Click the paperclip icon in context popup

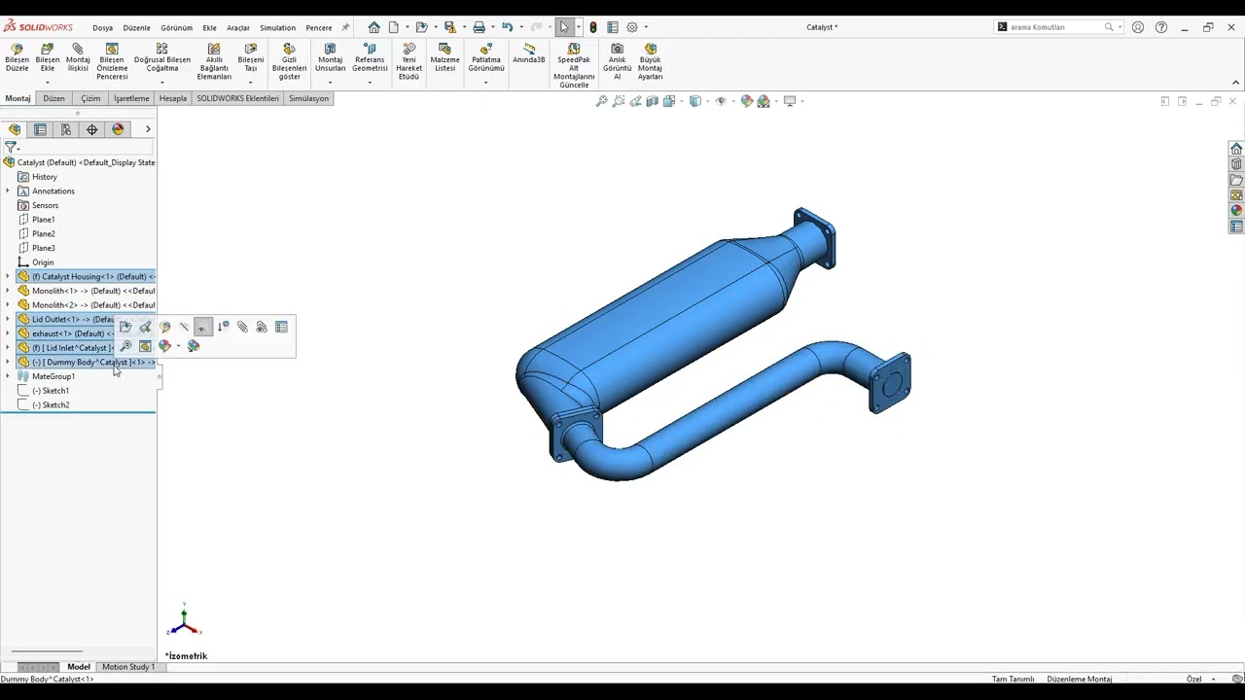pos(242,327)
